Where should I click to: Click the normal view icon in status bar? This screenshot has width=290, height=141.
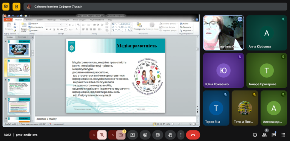point(154,124)
